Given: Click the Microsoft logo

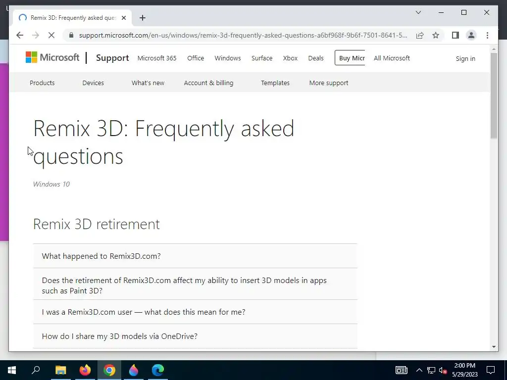Looking at the screenshot, I should [x=52, y=57].
